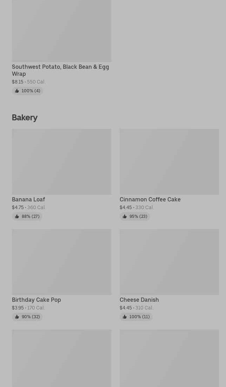Open the Banana Loaf image
The width and height of the screenshot is (226, 387).
coord(61,161)
